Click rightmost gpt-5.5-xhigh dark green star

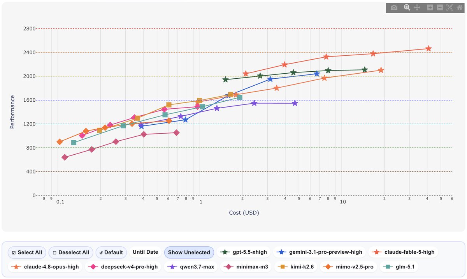[365, 69]
